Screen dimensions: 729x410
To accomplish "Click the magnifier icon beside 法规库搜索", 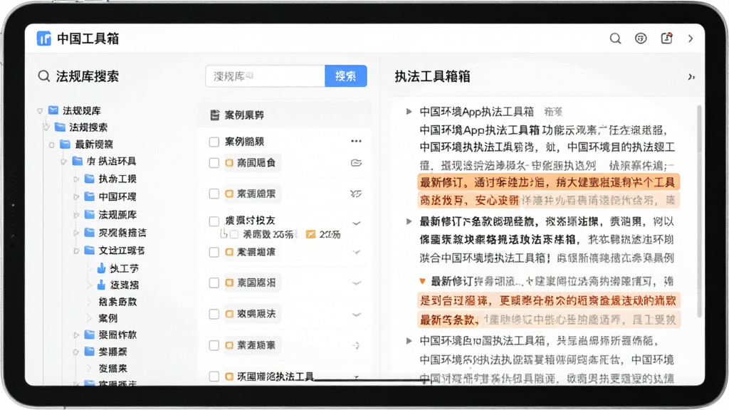I will tap(44, 75).
